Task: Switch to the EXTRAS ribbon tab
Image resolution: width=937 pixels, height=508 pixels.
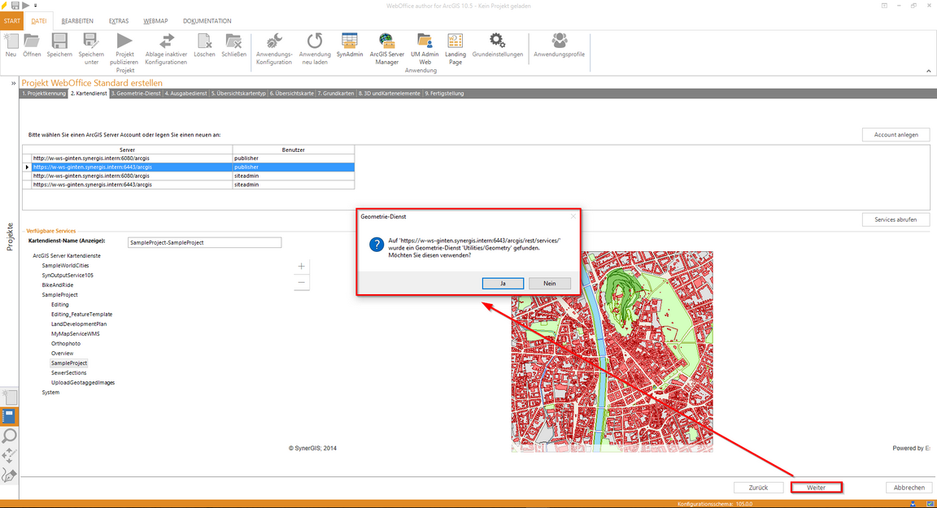Action: pyautogui.click(x=118, y=20)
